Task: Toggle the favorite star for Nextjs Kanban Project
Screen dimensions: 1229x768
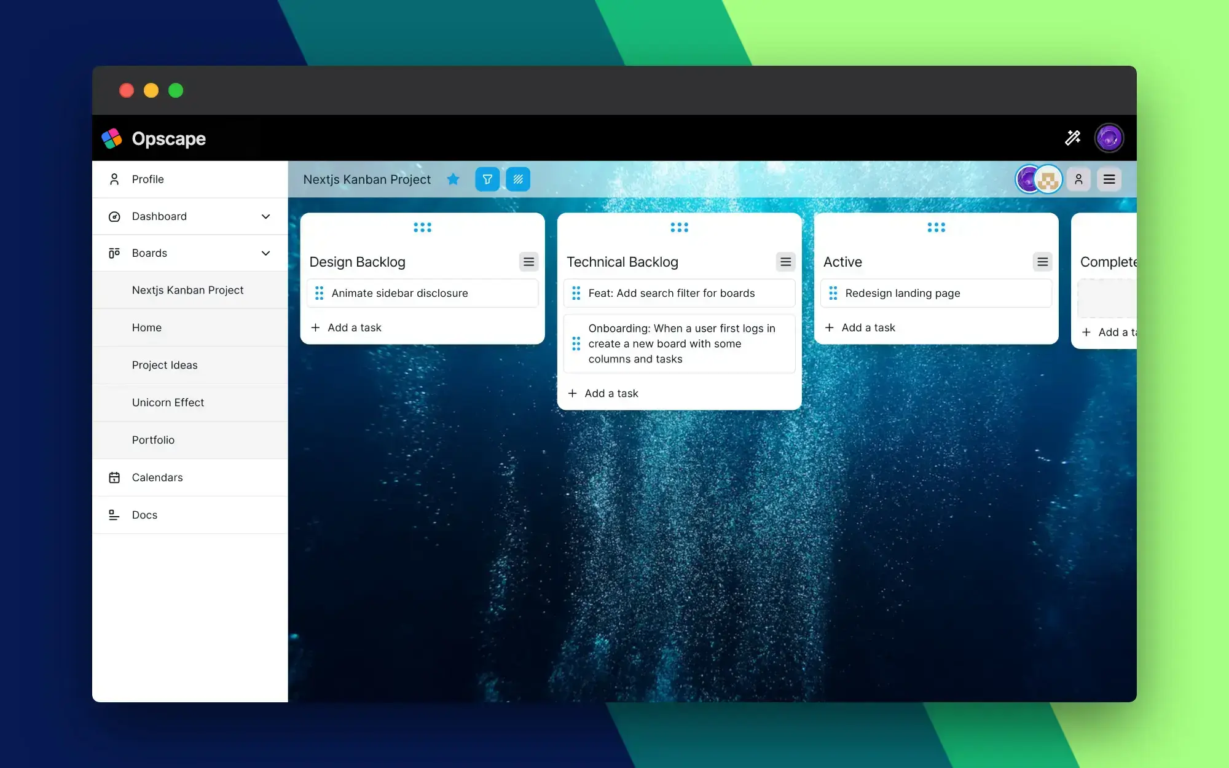Action: coord(453,179)
